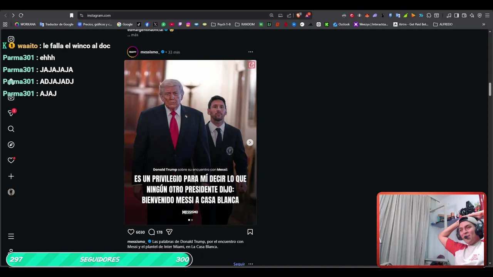Screen dimensions: 493x277
Task: Open 'Precios, gráficos y c...' bookmark
Action: coord(95,24)
